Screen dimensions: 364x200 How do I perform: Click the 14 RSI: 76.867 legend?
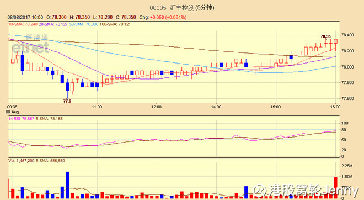click(21, 119)
